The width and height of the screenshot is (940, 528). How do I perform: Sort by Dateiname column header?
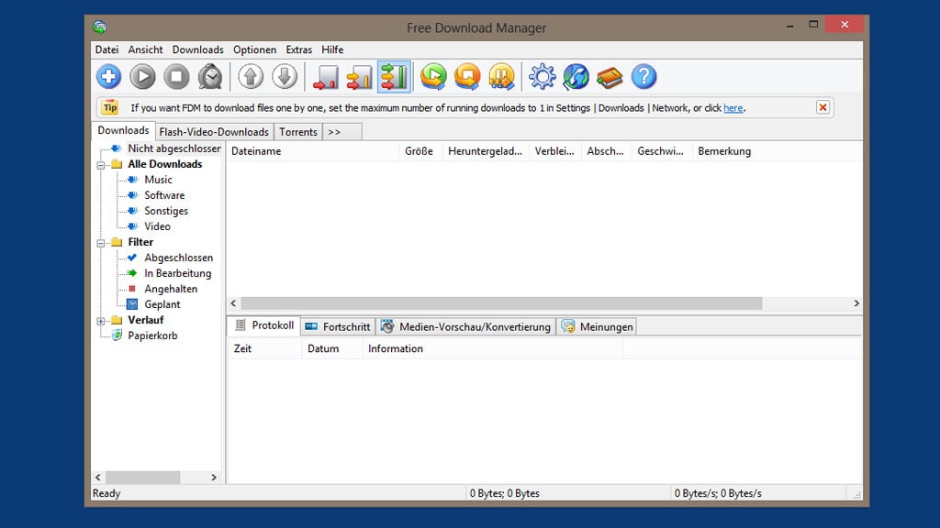pos(313,151)
